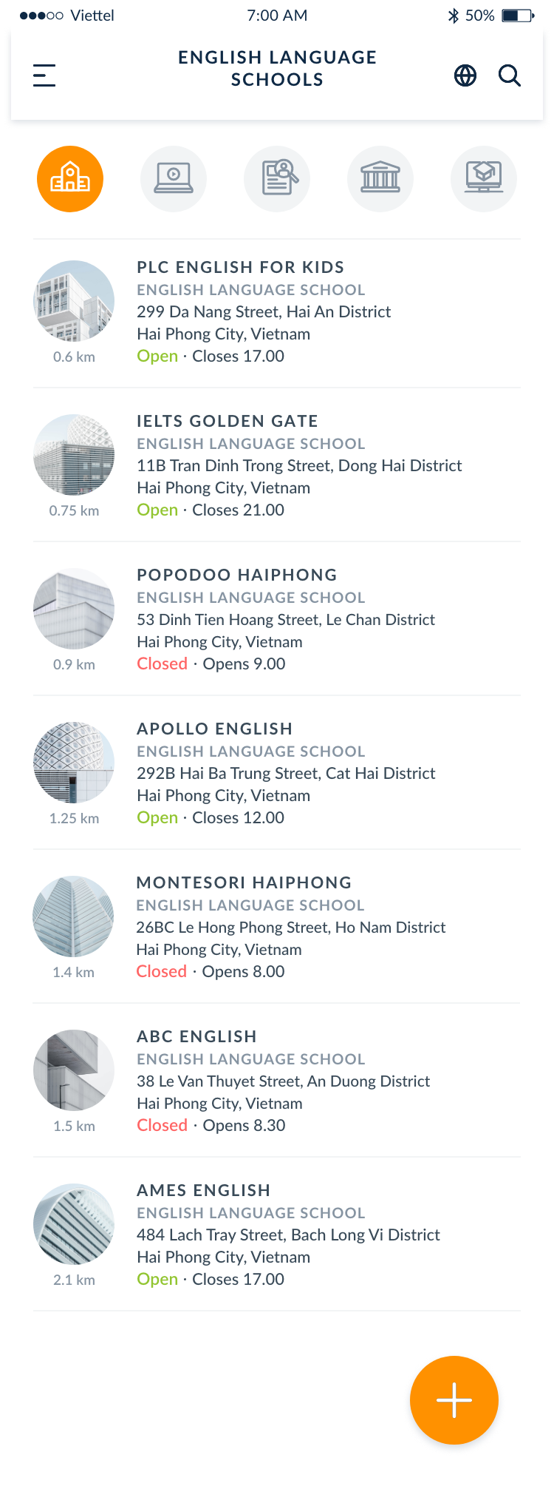554x1489 pixels.
Task: Select the school building category icon
Action: click(70, 179)
